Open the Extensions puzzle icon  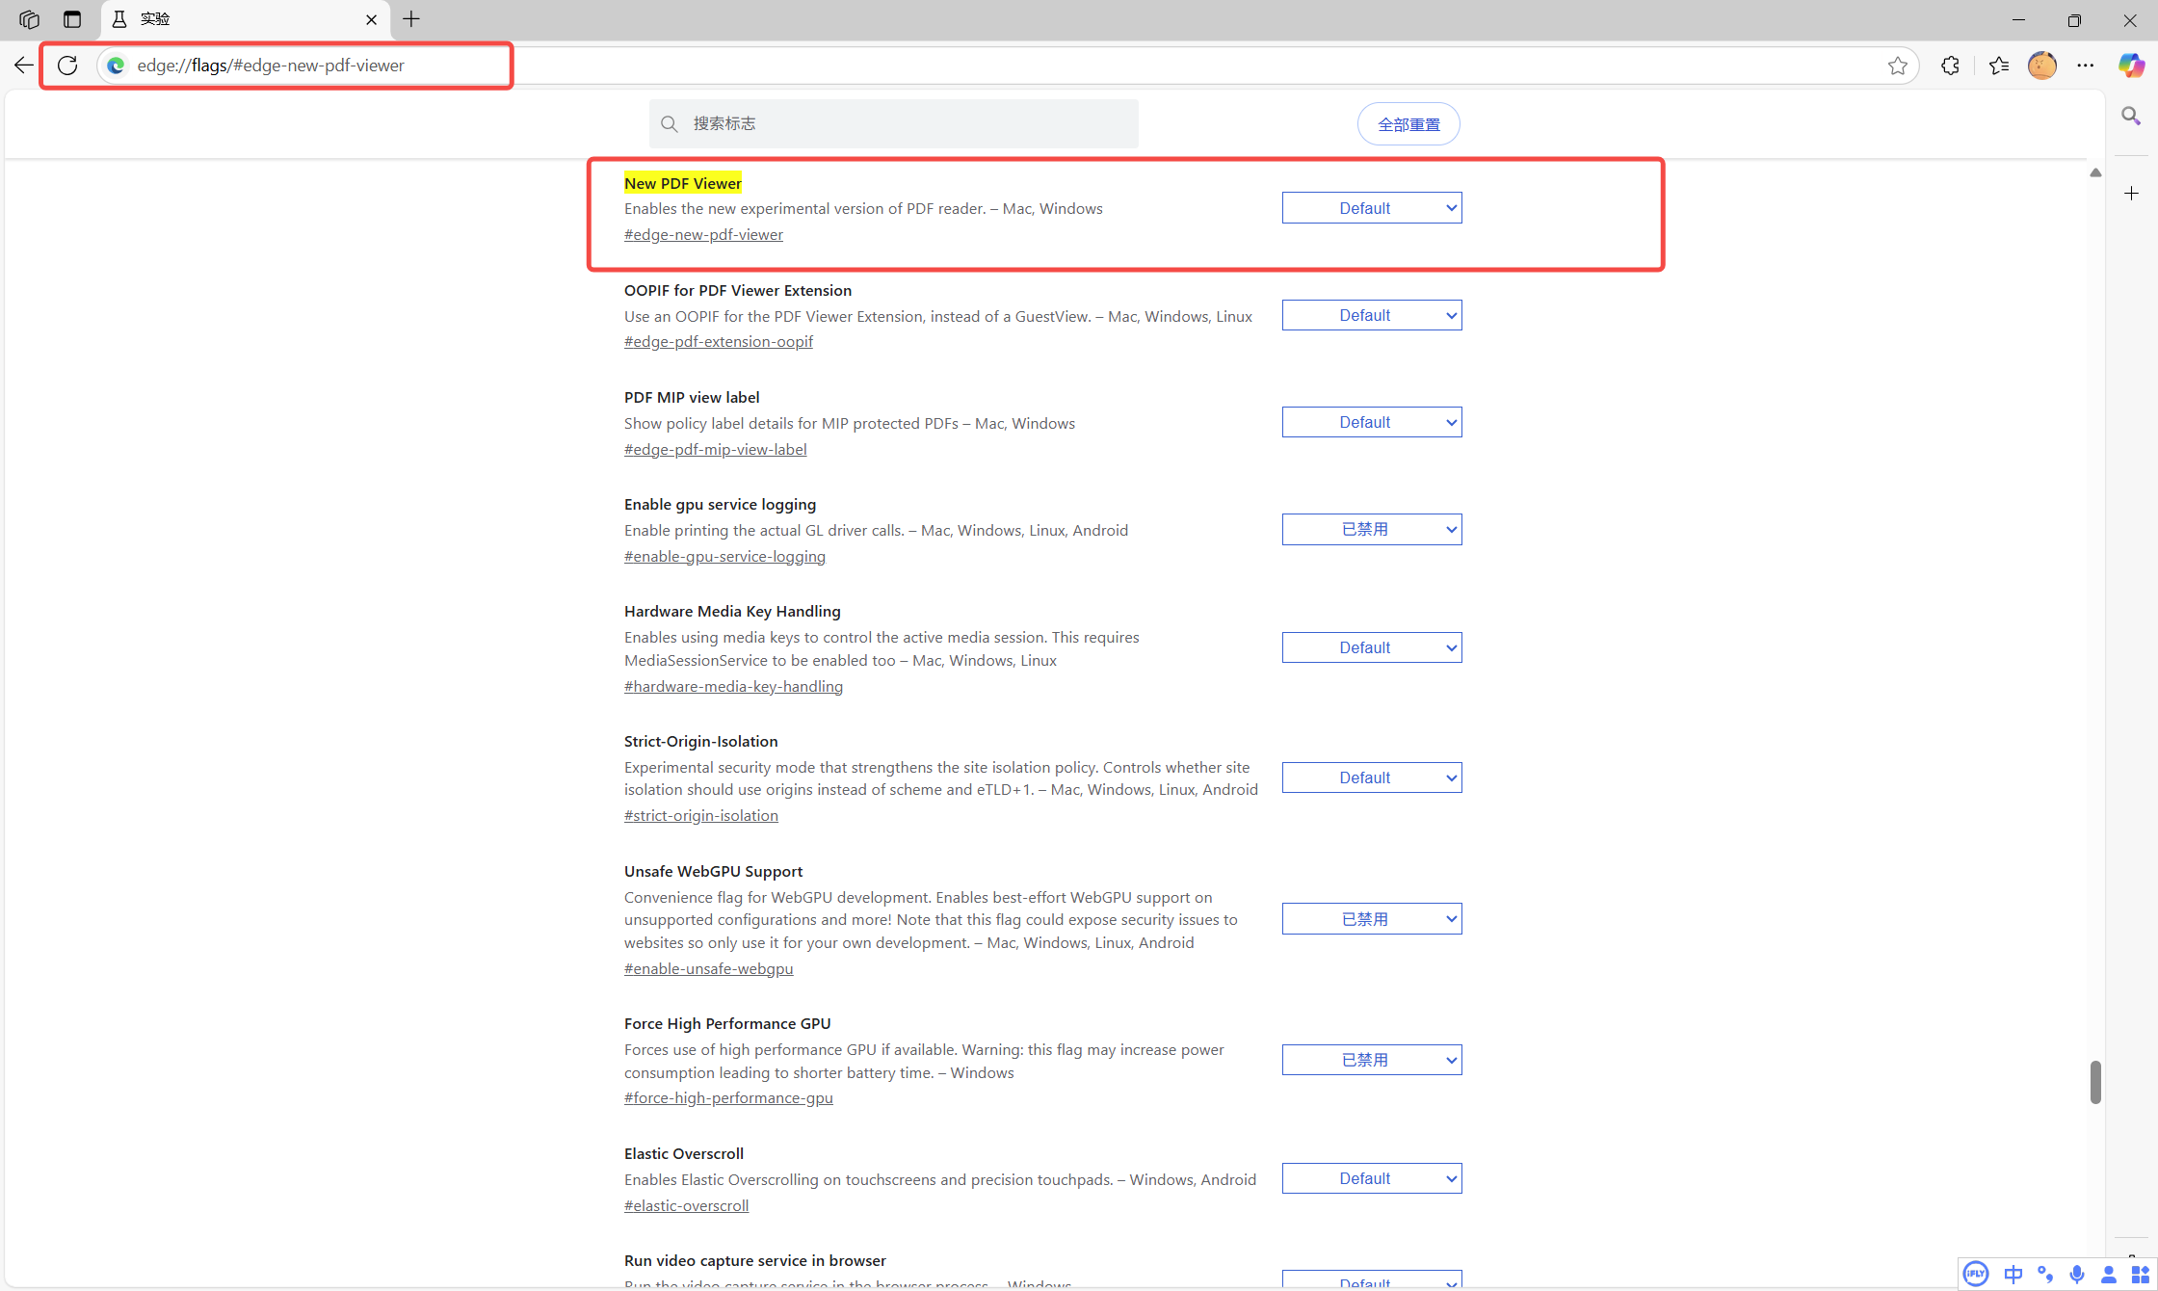(1950, 66)
